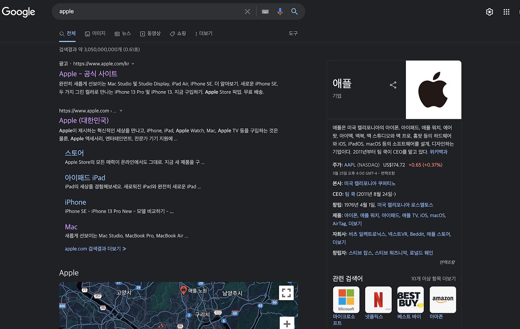
Task: Open the Google apps grid
Action: [x=506, y=12]
